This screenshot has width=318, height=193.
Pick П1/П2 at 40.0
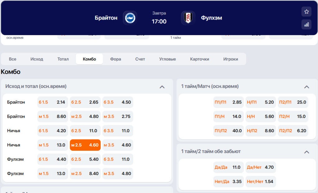228,131
